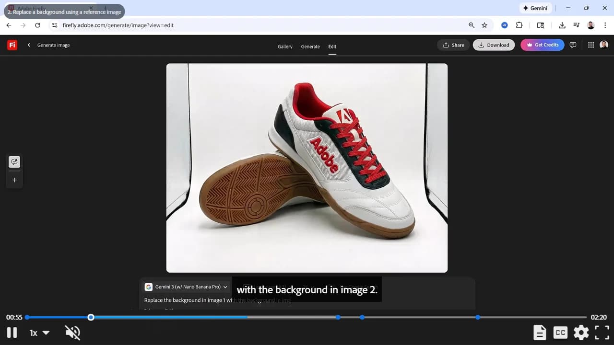This screenshot has width=614, height=345.
Task: Open the Adobe apps grid launcher
Action: 591,45
